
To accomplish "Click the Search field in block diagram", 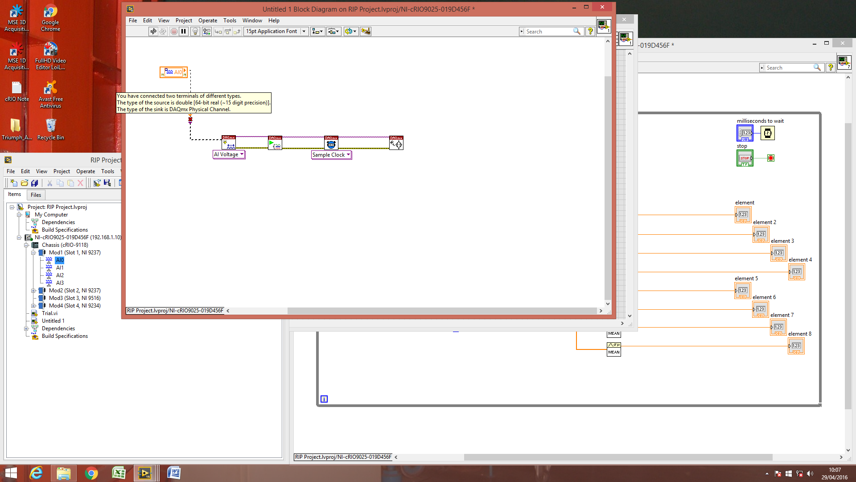I will pos(547,31).
